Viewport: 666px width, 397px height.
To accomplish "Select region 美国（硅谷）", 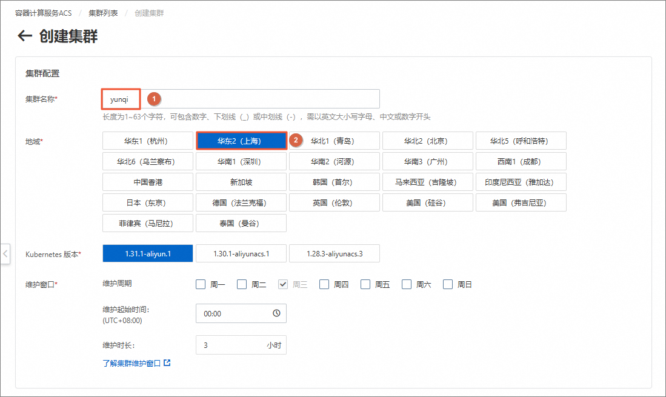I will [x=428, y=202].
